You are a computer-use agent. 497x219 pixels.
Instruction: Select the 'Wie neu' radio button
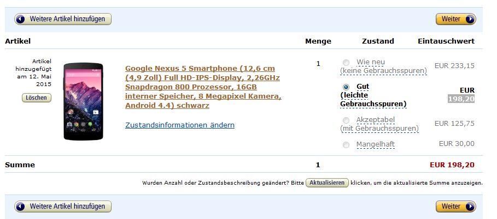(346, 63)
